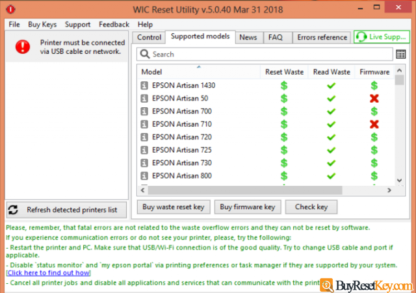Click Firmware red X for Artisan 710

click(x=374, y=124)
